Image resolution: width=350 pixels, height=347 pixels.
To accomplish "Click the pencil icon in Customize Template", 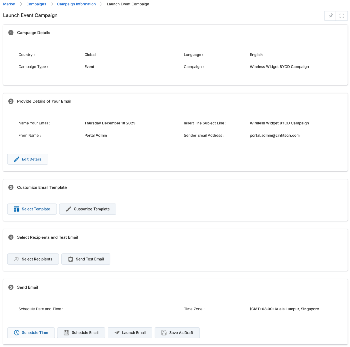I will 69,209.
